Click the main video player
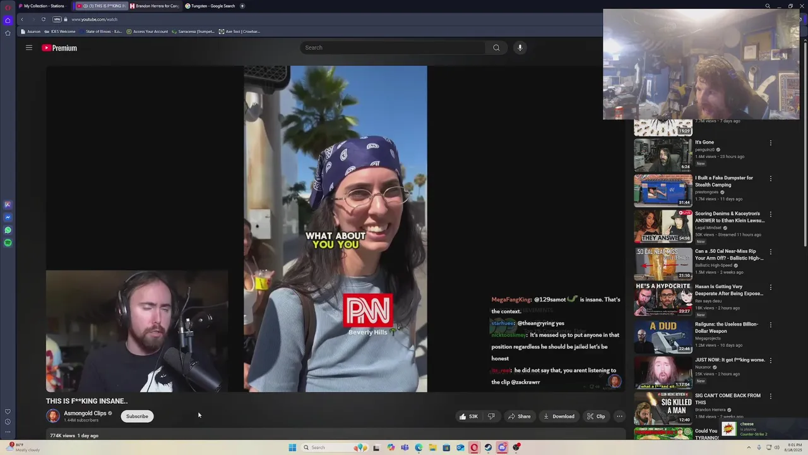This screenshot has height=455, width=808. [x=335, y=229]
